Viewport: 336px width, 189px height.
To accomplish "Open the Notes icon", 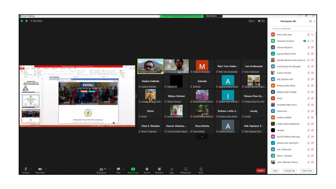I will 200,169.
